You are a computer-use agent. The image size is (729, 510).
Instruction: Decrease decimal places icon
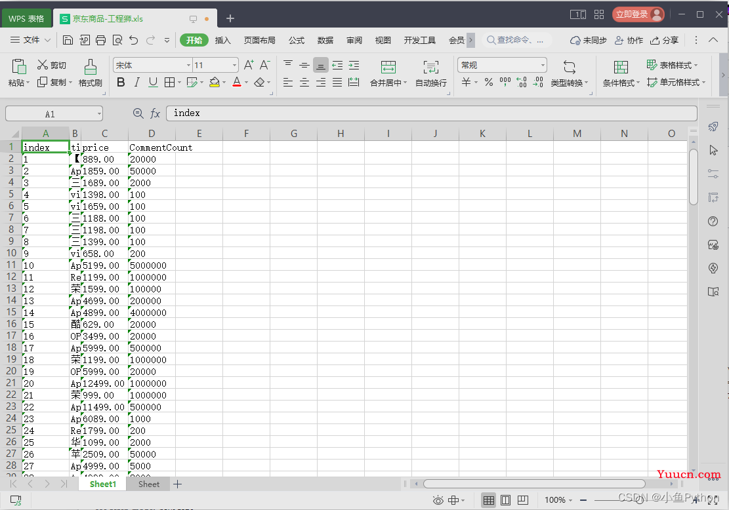pos(538,82)
